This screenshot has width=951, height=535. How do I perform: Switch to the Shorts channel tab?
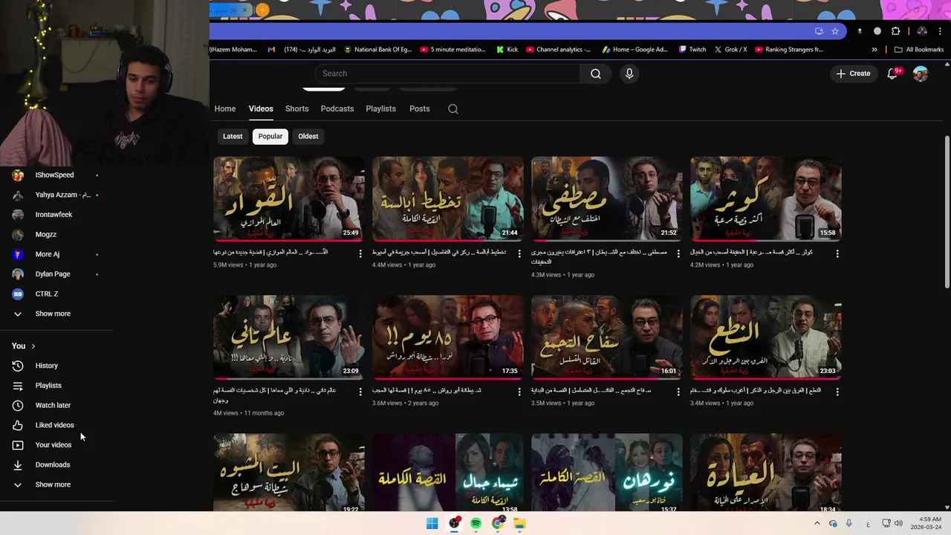pos(296,108)
